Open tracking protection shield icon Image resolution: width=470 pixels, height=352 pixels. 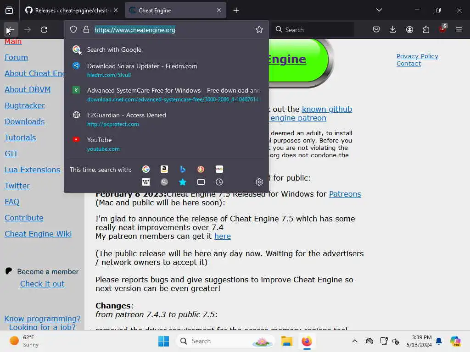coord(73,30)
